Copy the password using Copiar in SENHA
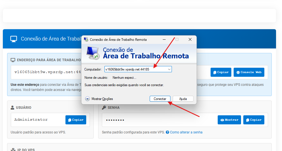This screenshot has width=282, height=151. click(x=254, y=120)
